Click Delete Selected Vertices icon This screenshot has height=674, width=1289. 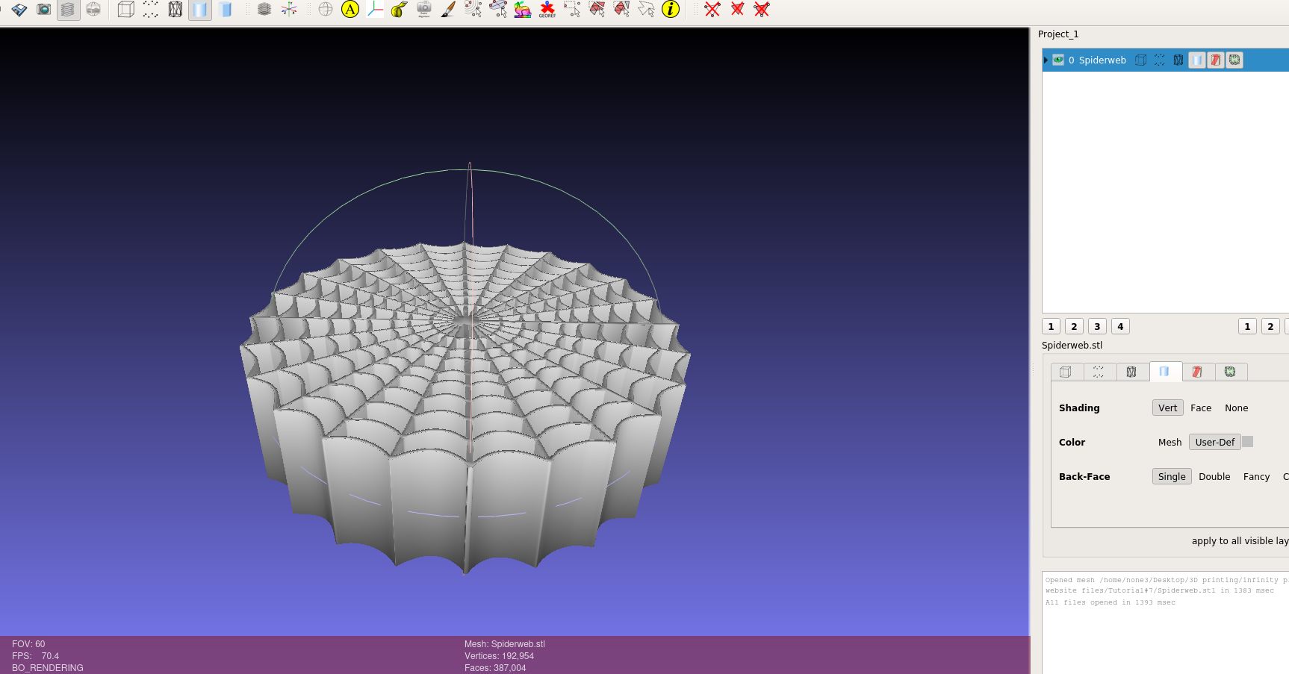[712, 10]
